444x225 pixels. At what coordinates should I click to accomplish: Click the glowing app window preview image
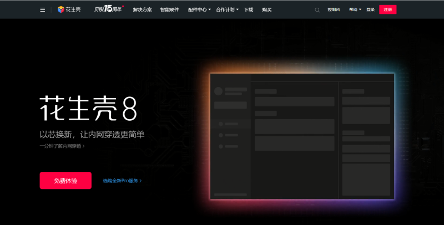302,136
